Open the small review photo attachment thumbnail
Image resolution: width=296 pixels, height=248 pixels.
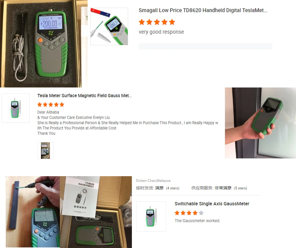[45, 151]
